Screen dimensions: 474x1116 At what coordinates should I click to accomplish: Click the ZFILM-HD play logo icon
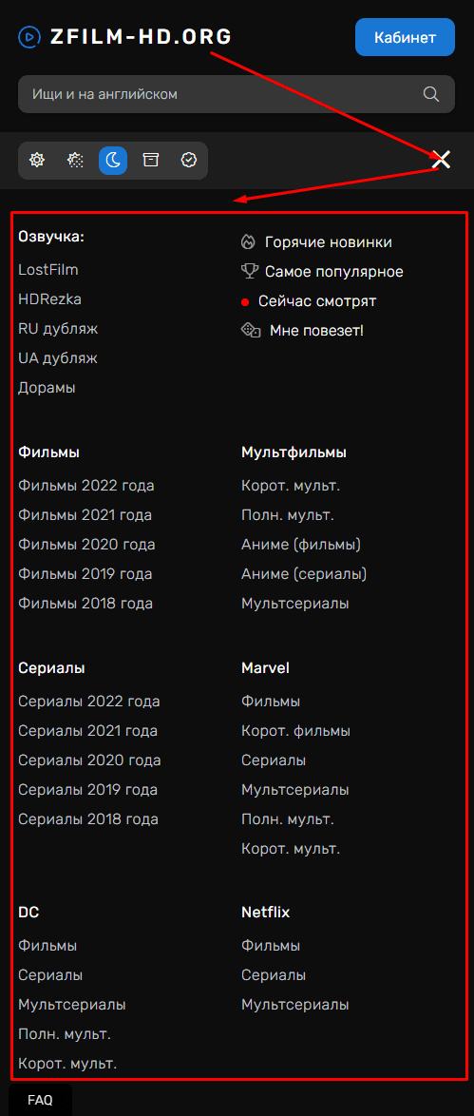point(29,36)
